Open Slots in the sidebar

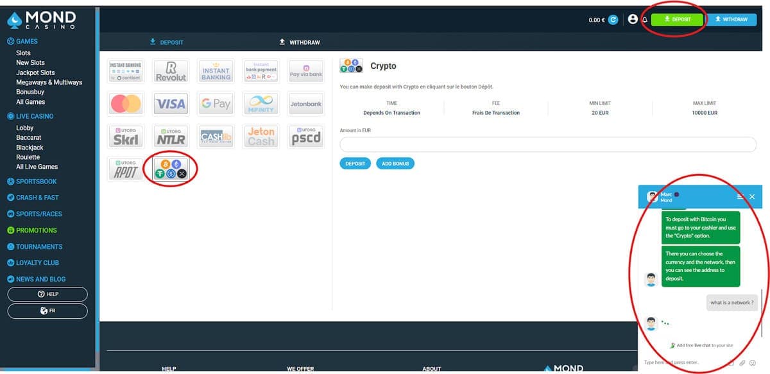tap(23, 53)
